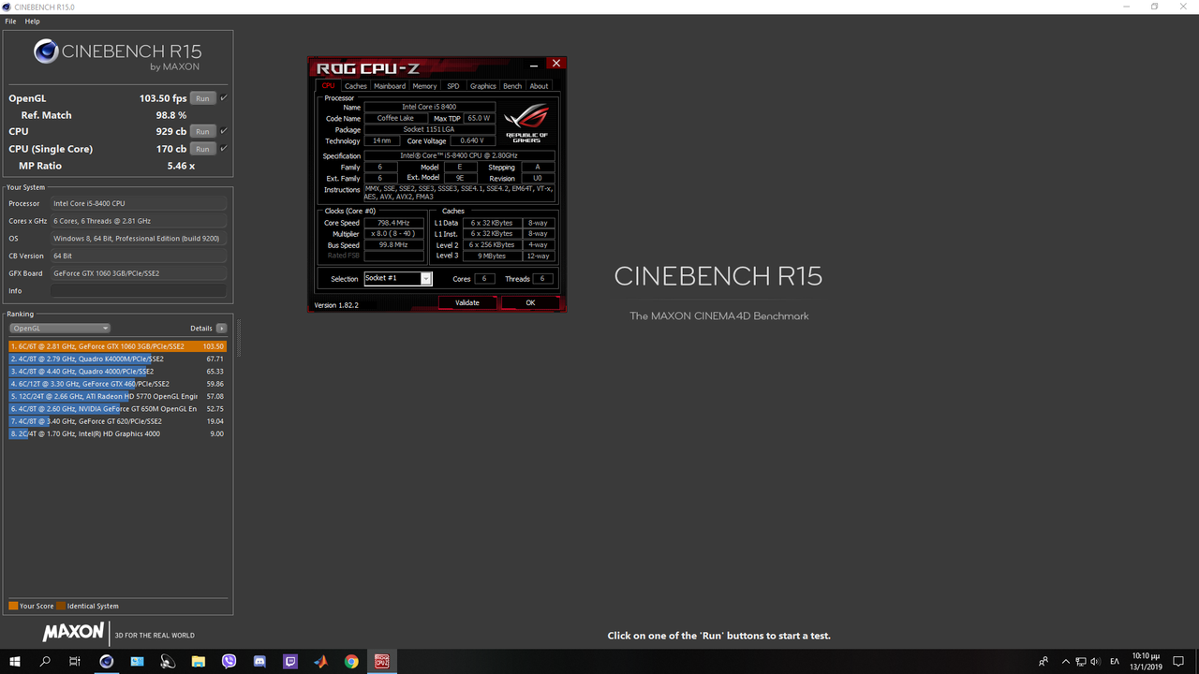Viewport: 1199px width, 674px height.
Task: Open Google Chrome from the taskbar
Action: [351, 662]
